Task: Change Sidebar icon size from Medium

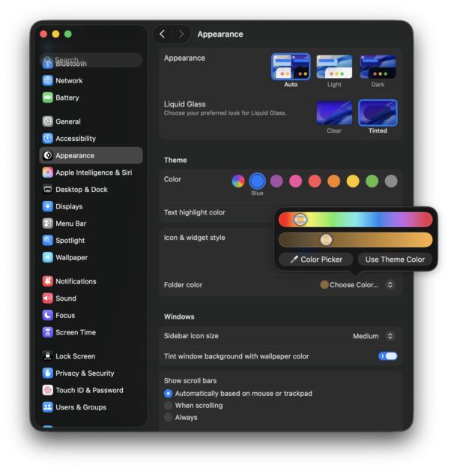Action: point(373,336)
